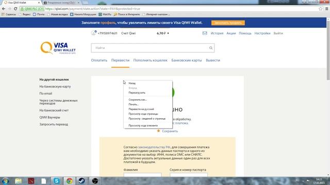Click the white document icon in taskbar
The image size is (330, 185).
43,181
